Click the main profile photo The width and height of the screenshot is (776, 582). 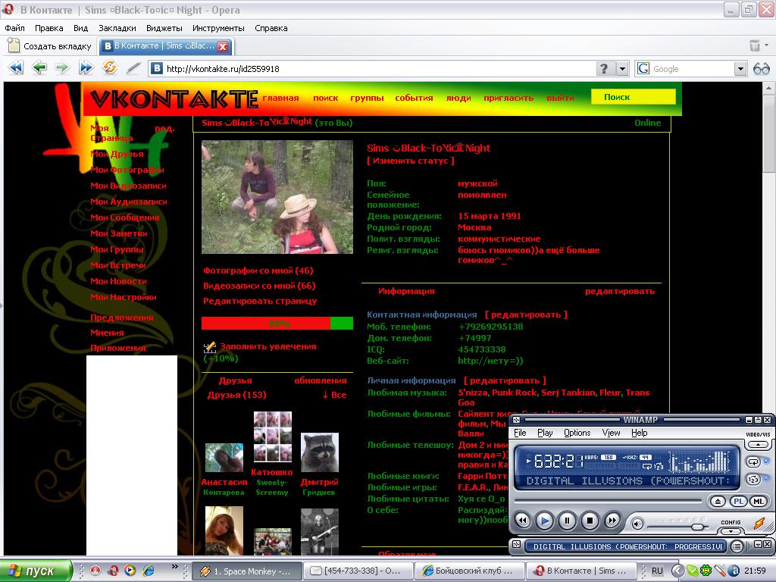[277, 197]
